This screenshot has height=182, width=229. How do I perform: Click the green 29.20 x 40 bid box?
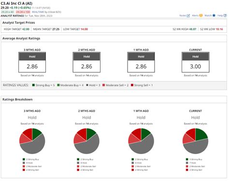pyautogui.click(x=7, y=12)
